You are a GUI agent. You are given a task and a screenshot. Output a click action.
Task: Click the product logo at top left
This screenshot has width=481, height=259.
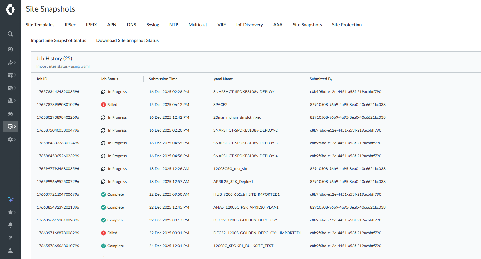pyautogui.click(x=10, y=10)
